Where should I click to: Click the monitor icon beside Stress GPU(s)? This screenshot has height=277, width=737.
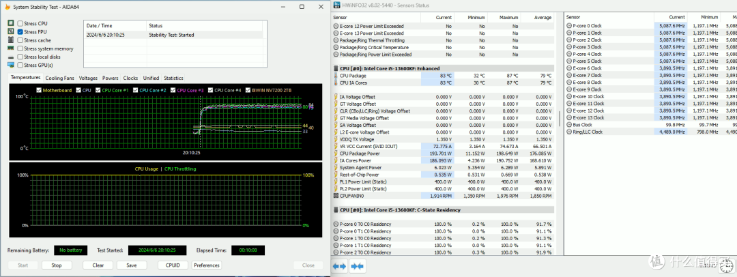pyautogui.click(x=11, y=65)
